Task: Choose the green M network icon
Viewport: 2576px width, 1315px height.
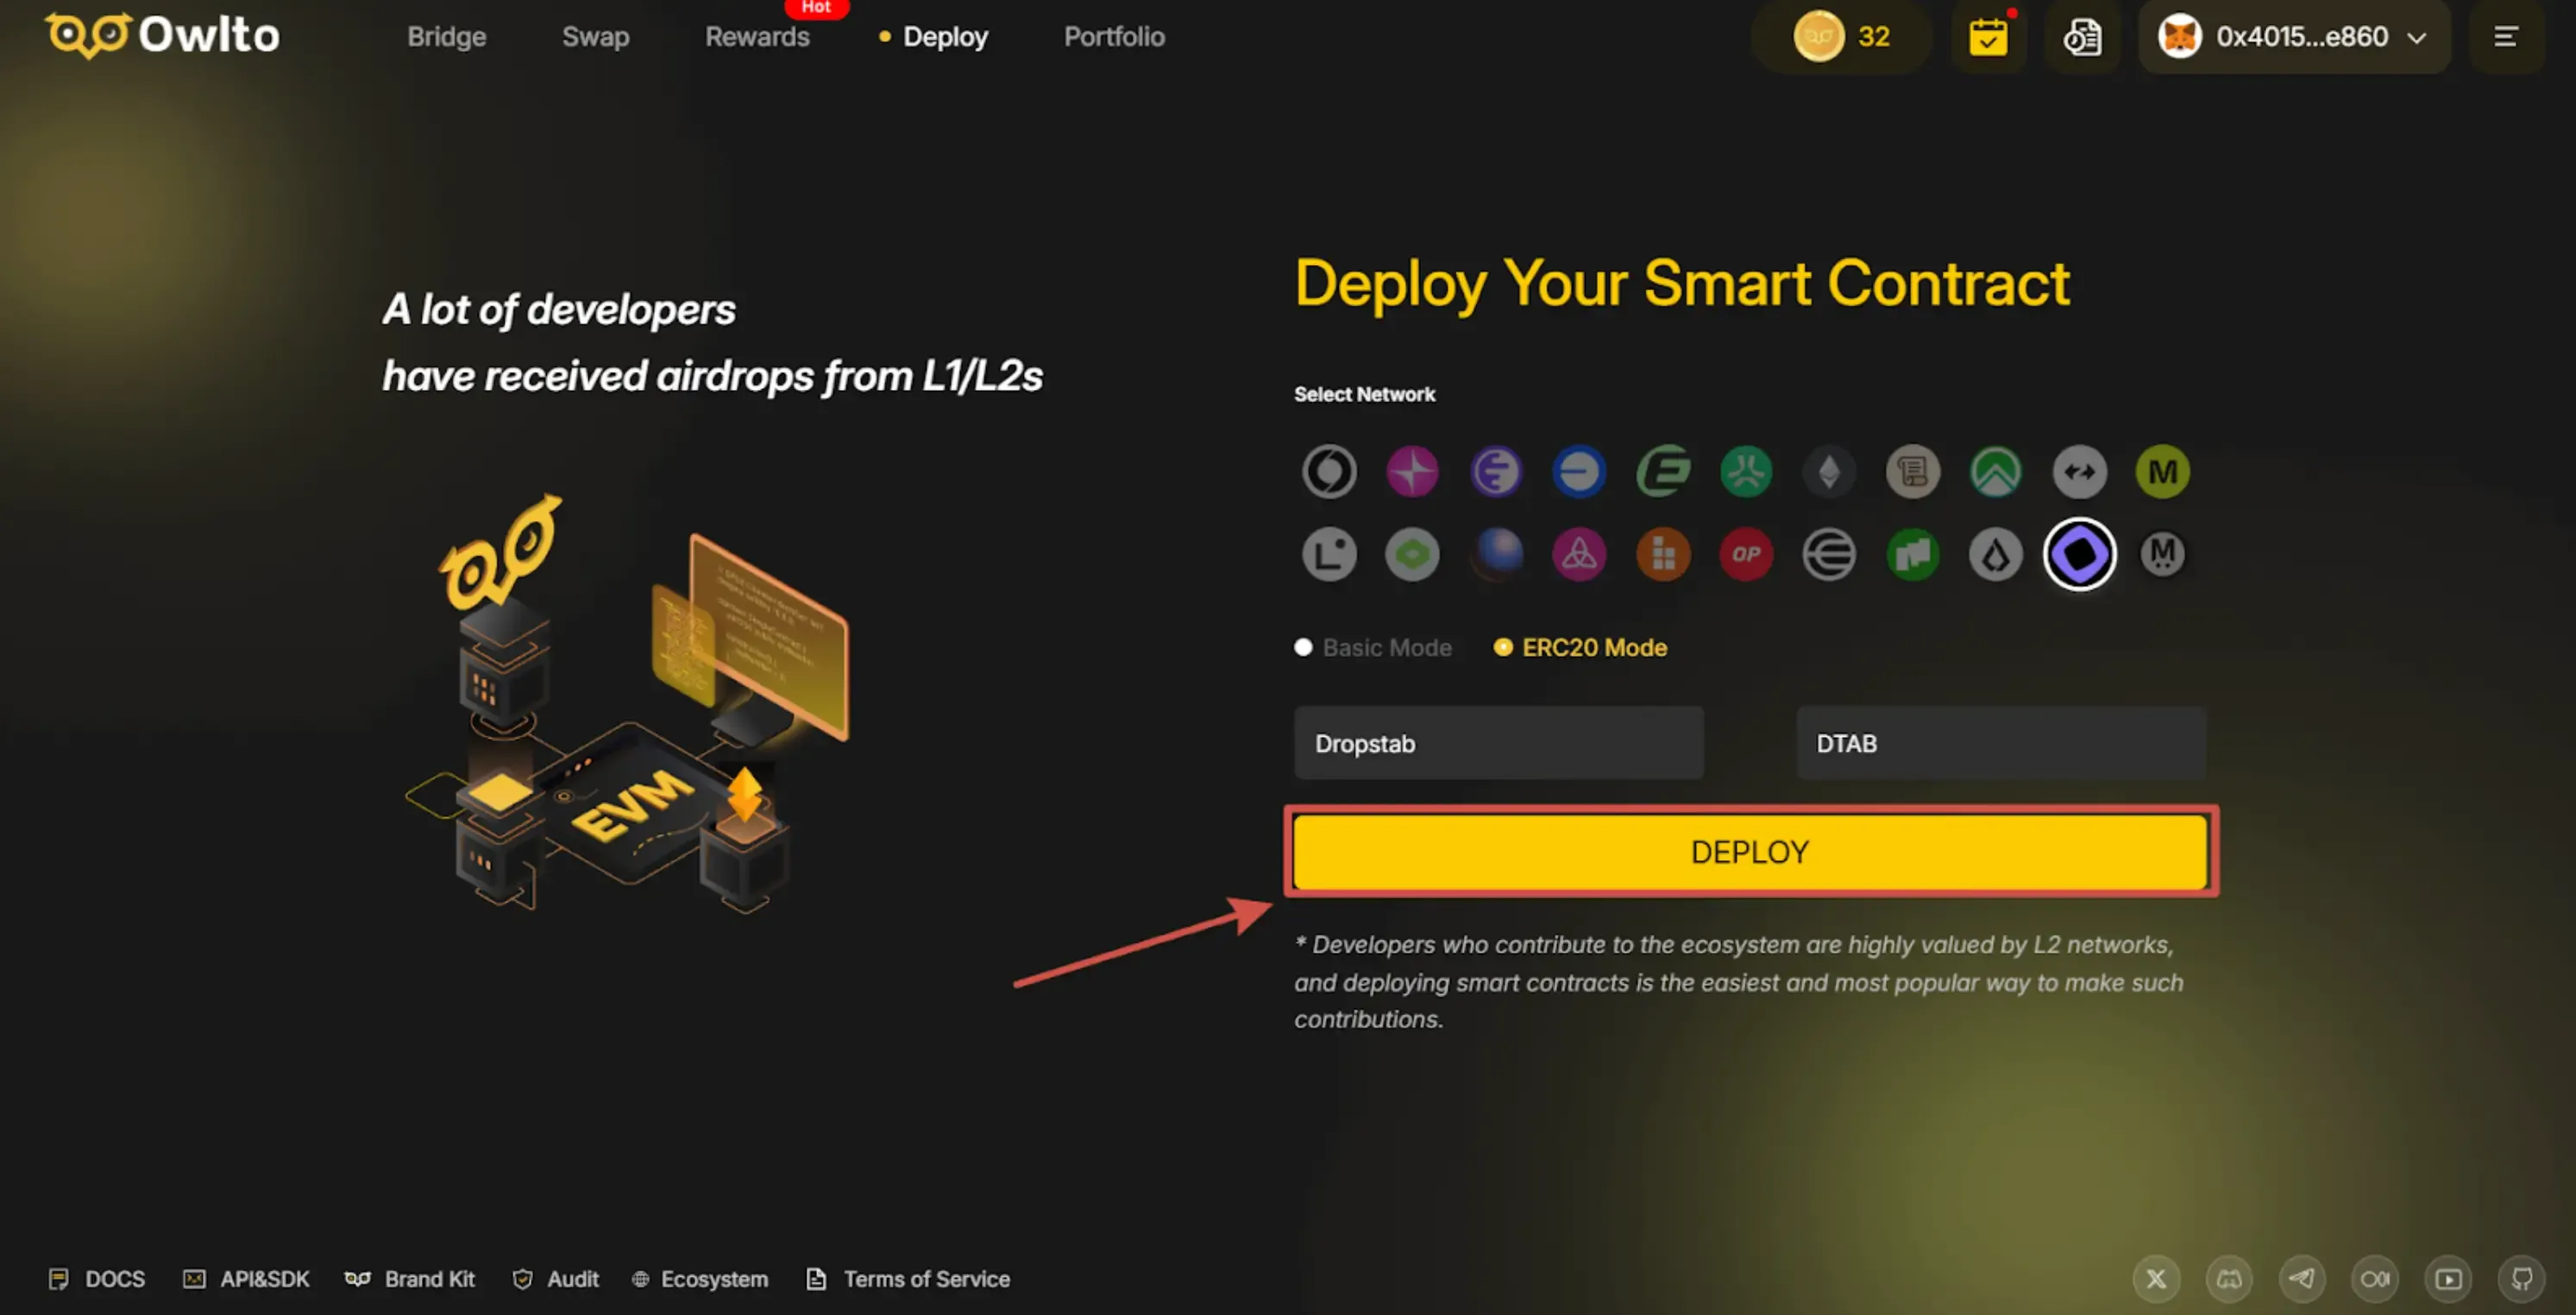Action: (x=2162, y=471)
